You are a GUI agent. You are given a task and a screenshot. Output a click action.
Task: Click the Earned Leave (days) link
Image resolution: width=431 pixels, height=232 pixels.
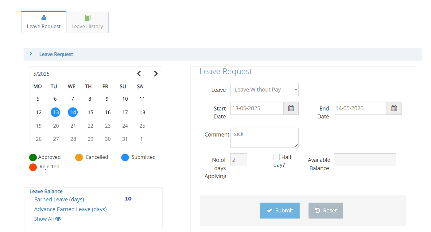pos(59,200)
